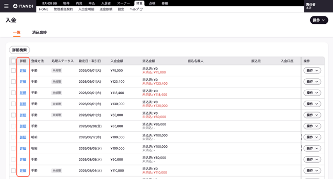Screen dimensions: 333x179
Task: Click the 2026/08/28(金) date cell
Action: tap(90, 126)
